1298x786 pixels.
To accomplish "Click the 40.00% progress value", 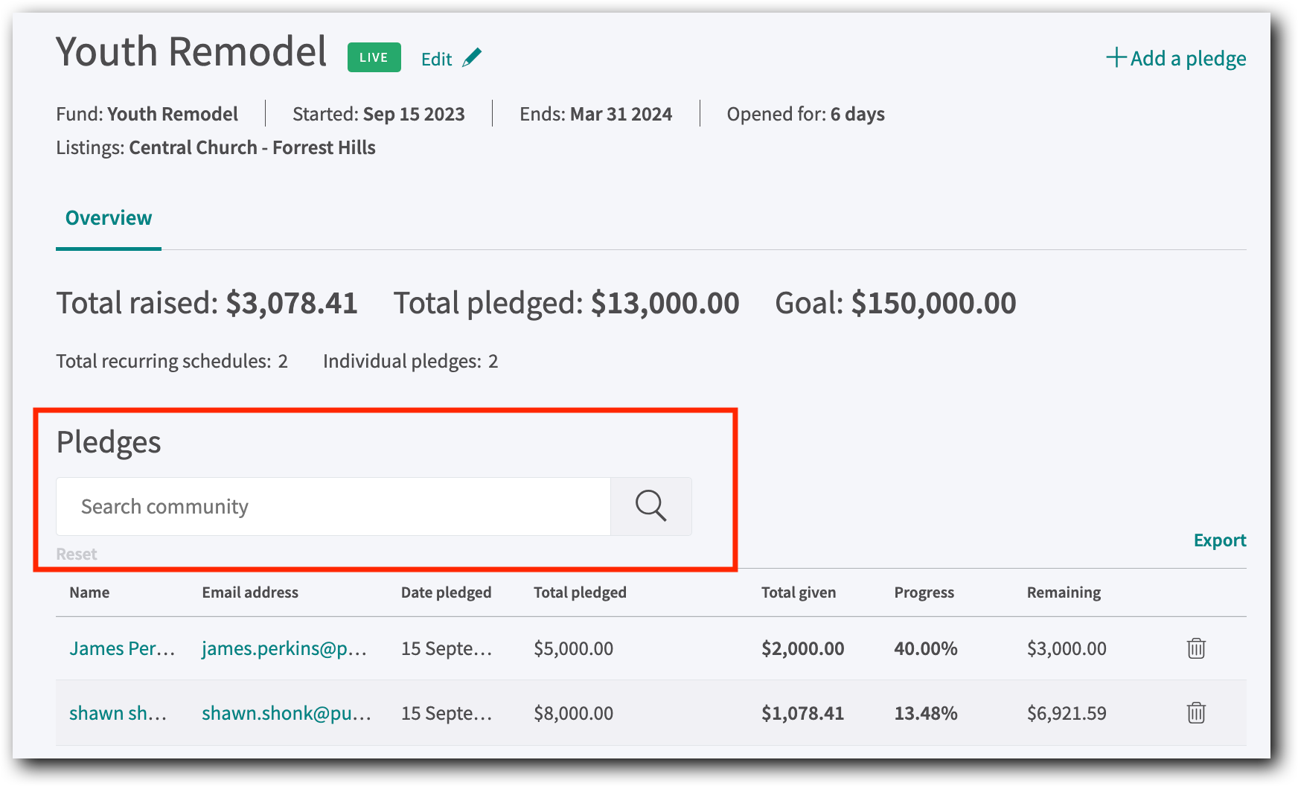I will (x=925, y=648).
